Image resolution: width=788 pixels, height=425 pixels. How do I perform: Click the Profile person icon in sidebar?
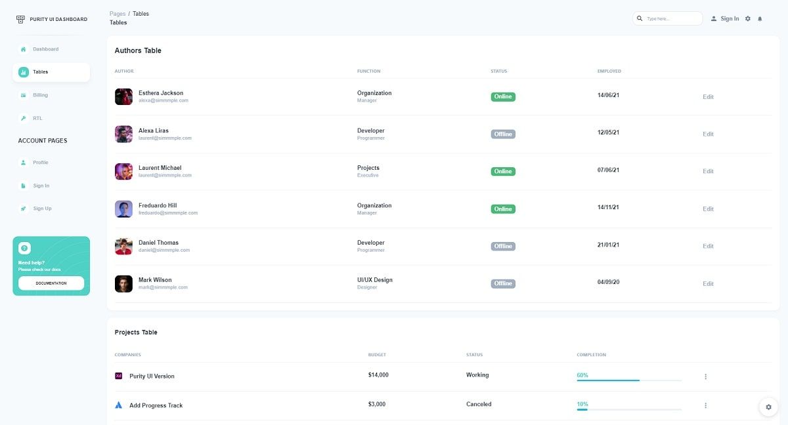(x=24, y=162)
